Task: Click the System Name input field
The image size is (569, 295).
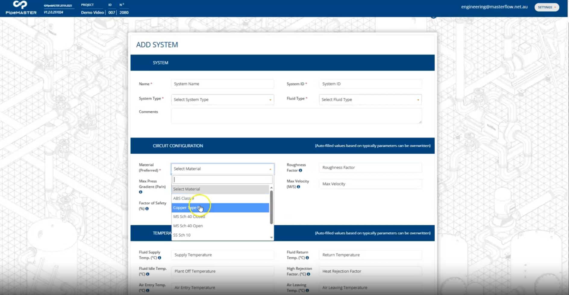Action: click(222, 84)
